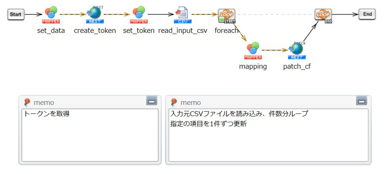Click the set_data mapper icon
Viewport: 386px width, 174px height.
pyautogui.click(x=51, y=15)
